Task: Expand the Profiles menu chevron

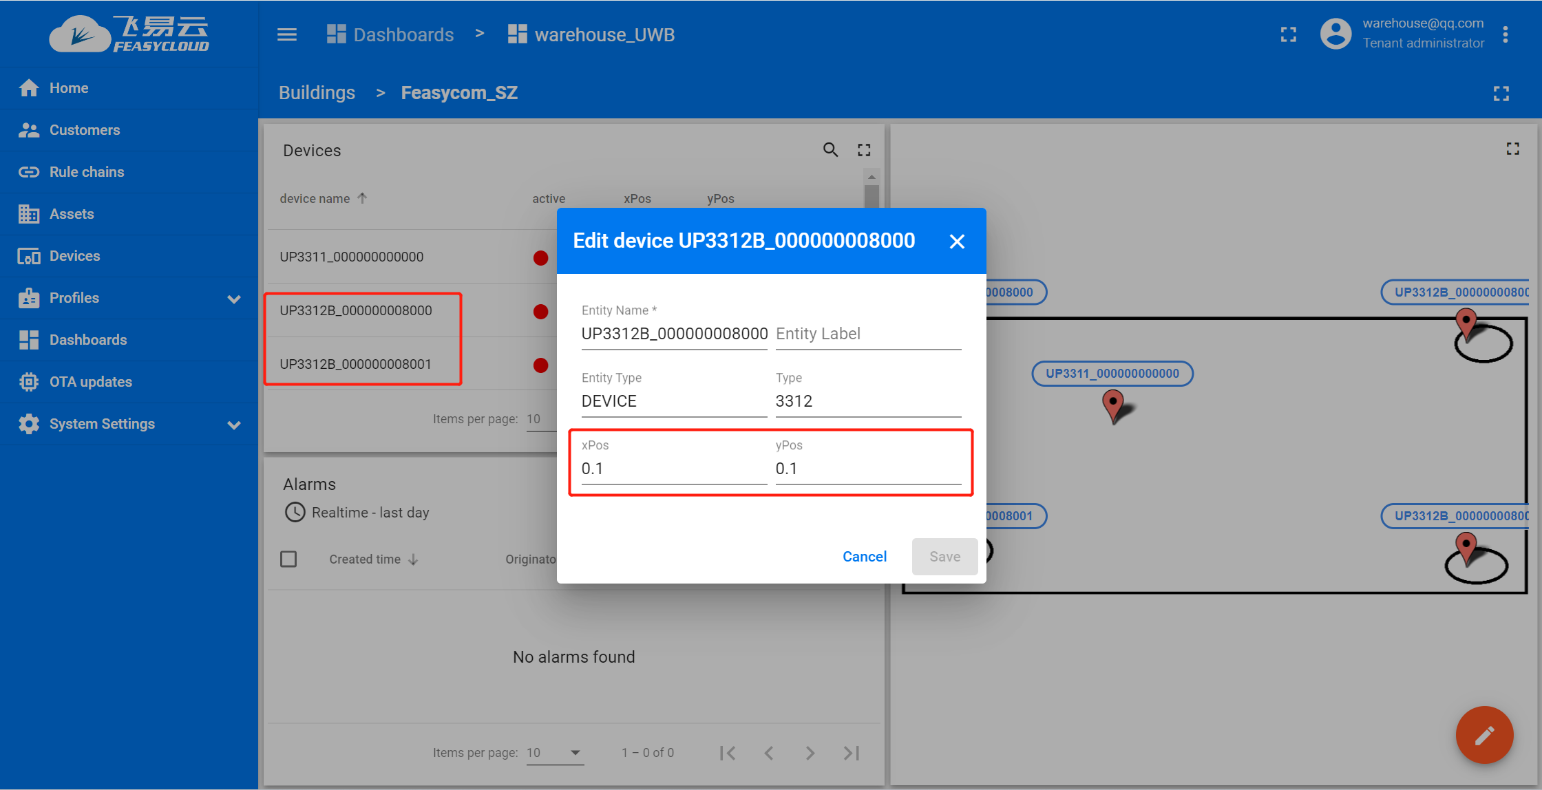Action: coord(234,299)
